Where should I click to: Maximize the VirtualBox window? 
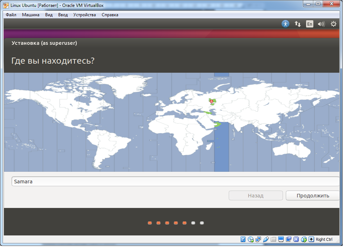pyautogui.click(x=318, y=4)
